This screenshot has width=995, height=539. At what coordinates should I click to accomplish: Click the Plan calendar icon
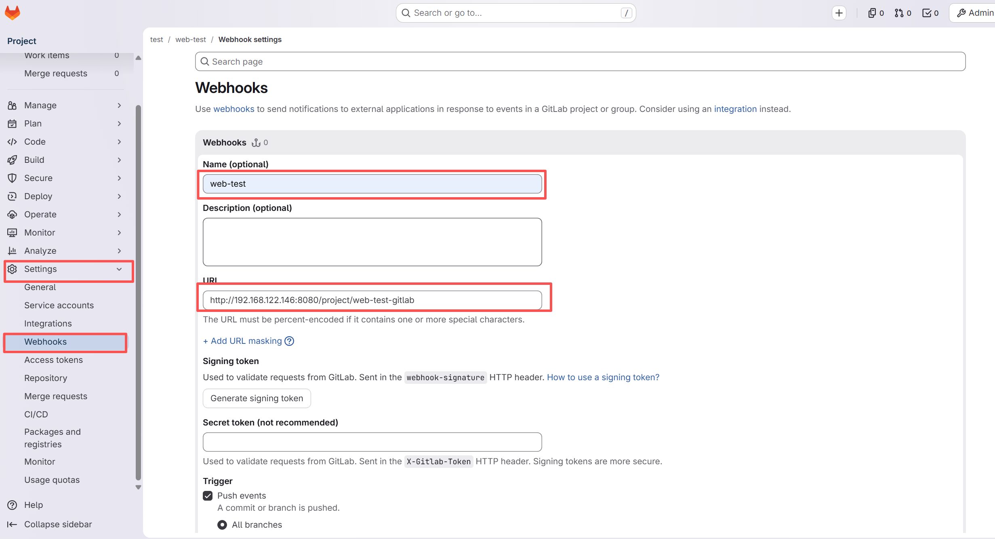point(12,124)
